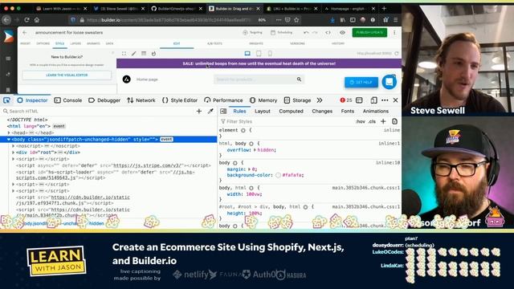This screenshot has width=514, height=289.
Task: Click the inline:10 source of body rule
Action: pyautogui.click(x=388, y=162)
